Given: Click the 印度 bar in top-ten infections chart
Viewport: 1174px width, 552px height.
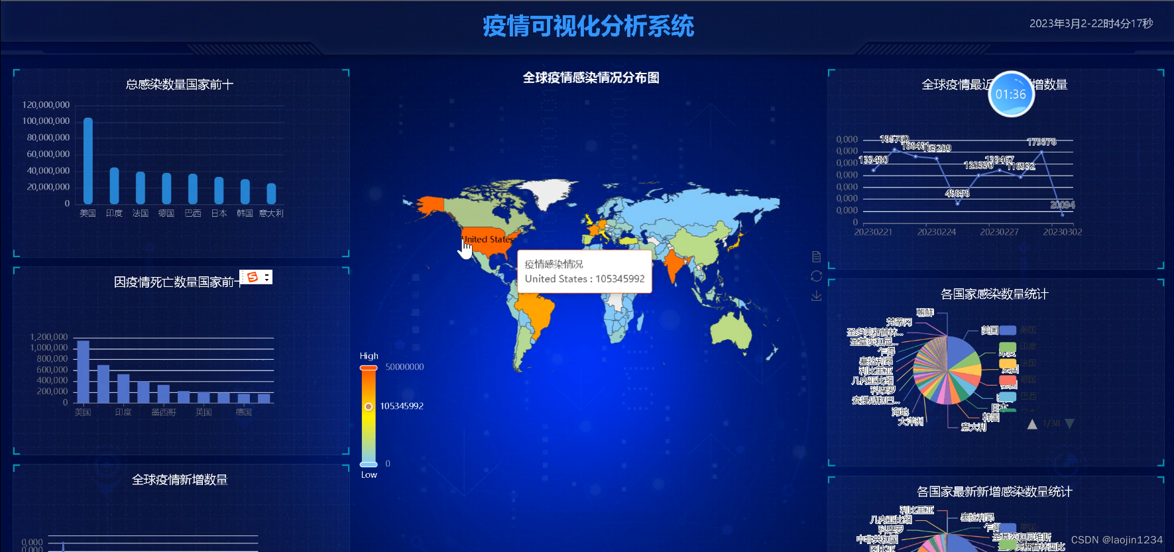Looking at the screenshot, I should [114, 186].
